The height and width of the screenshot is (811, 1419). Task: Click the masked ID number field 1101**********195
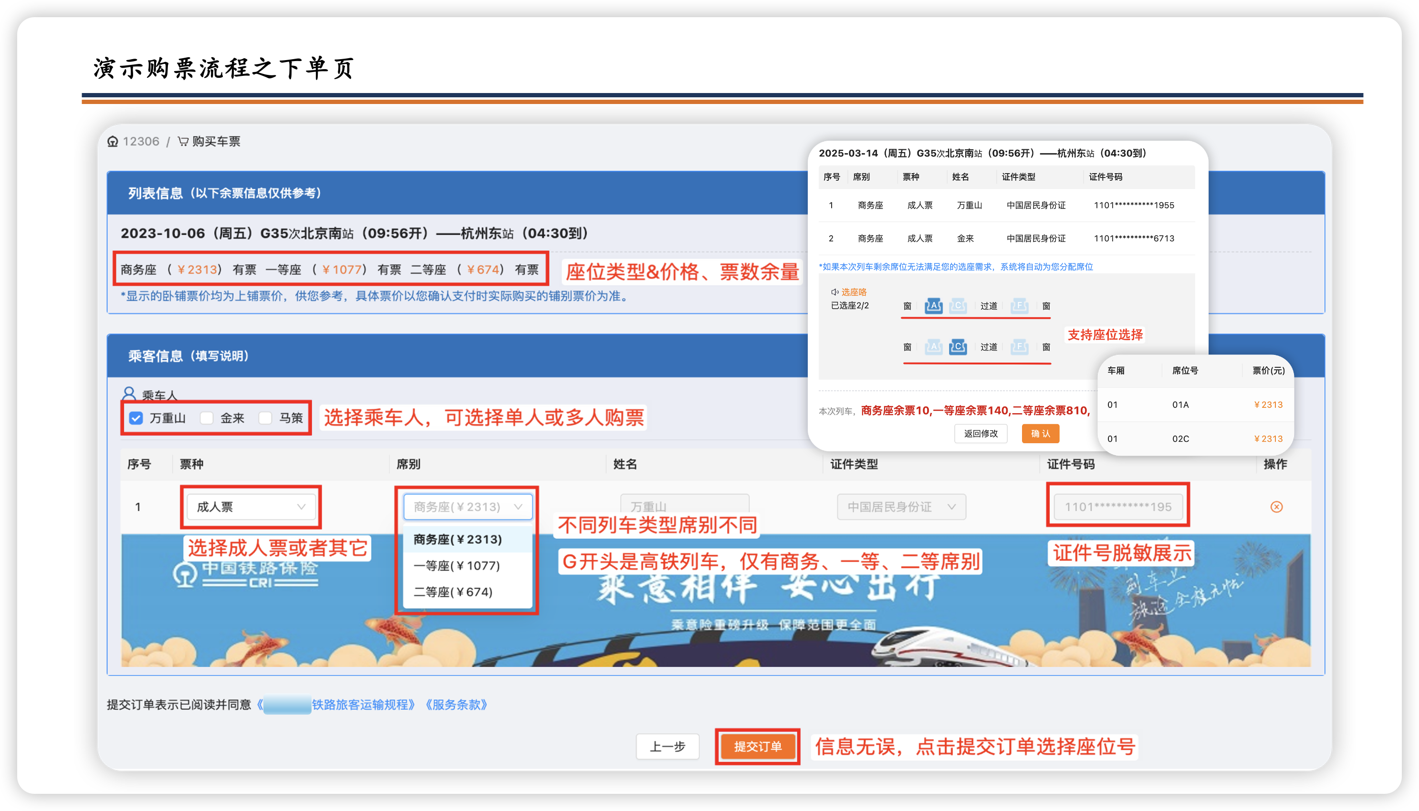pos(1118,507)
